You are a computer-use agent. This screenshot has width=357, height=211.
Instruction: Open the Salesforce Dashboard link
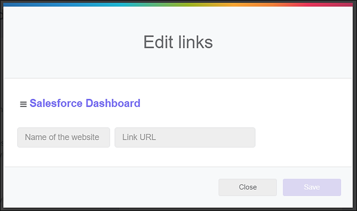(85, 103)
